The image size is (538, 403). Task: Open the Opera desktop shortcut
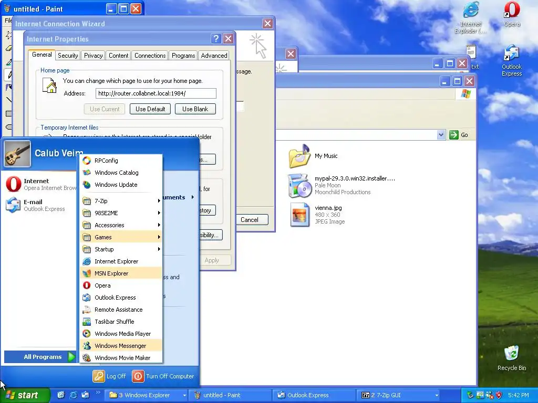pos(512,14)
